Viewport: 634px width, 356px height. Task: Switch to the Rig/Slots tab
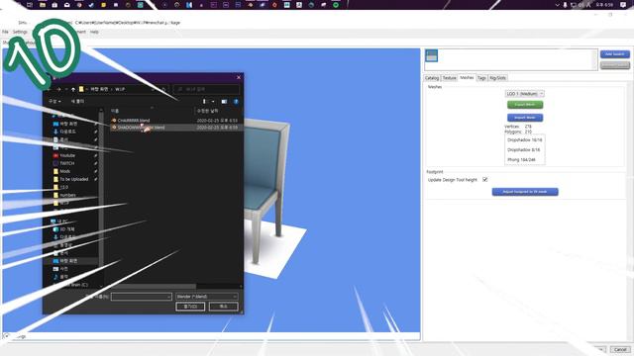coord(497,78)
